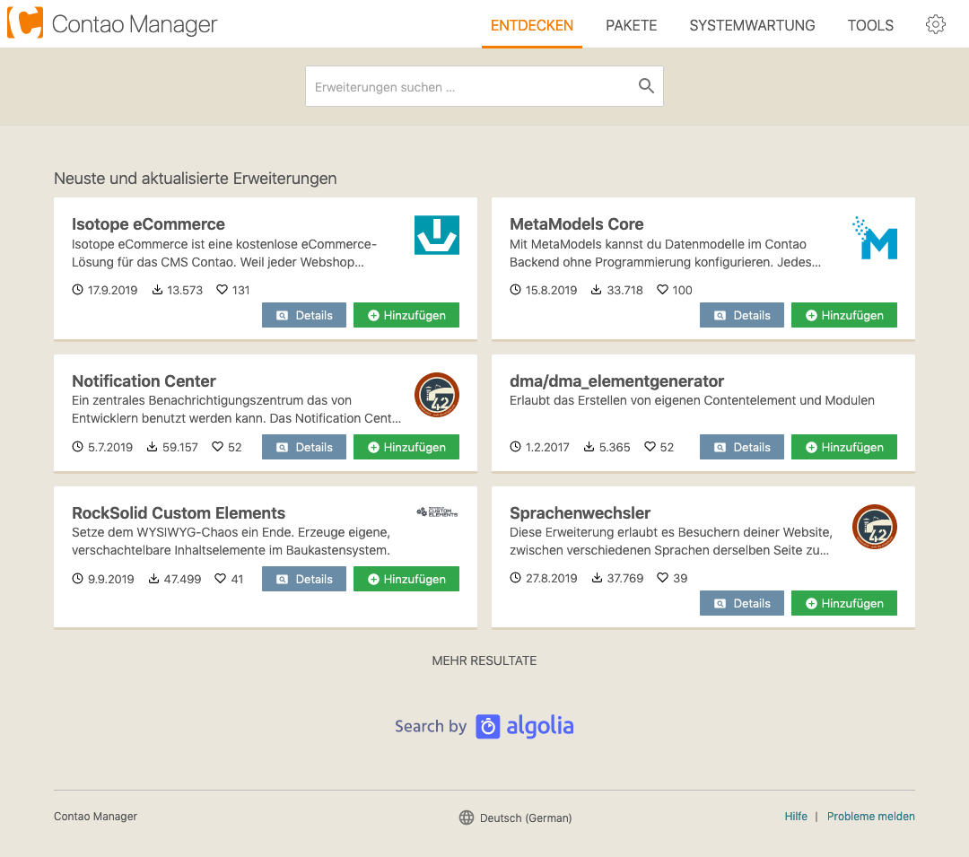The height and width of the screenshot is (857, 969).
Task: Open Details for Isotope eCommerce
Action: point(304,315)
